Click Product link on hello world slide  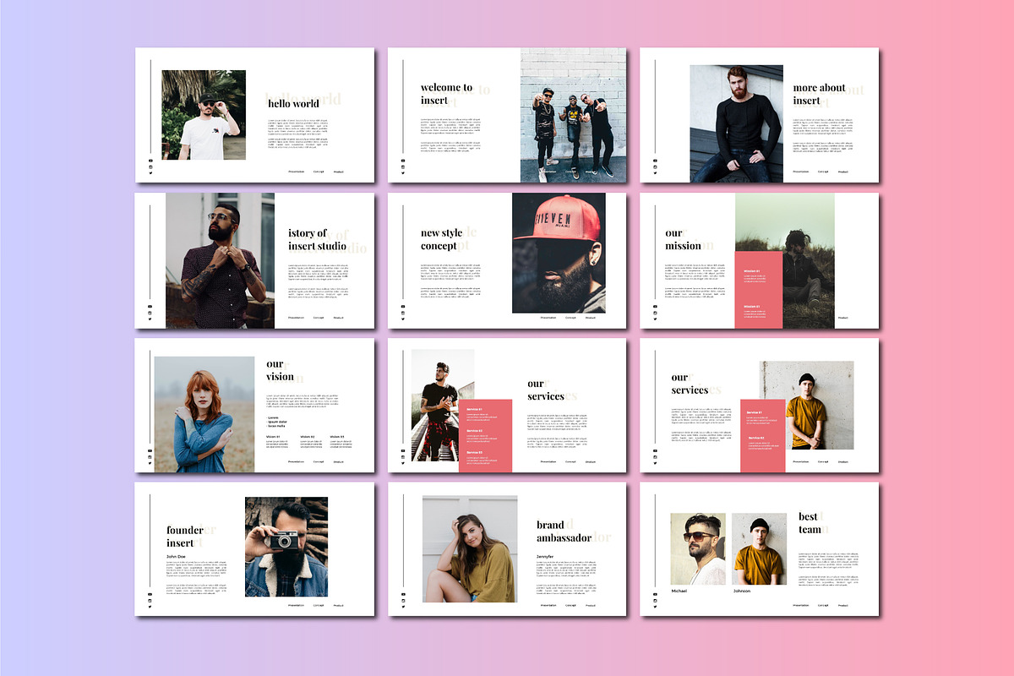(339, 172)
